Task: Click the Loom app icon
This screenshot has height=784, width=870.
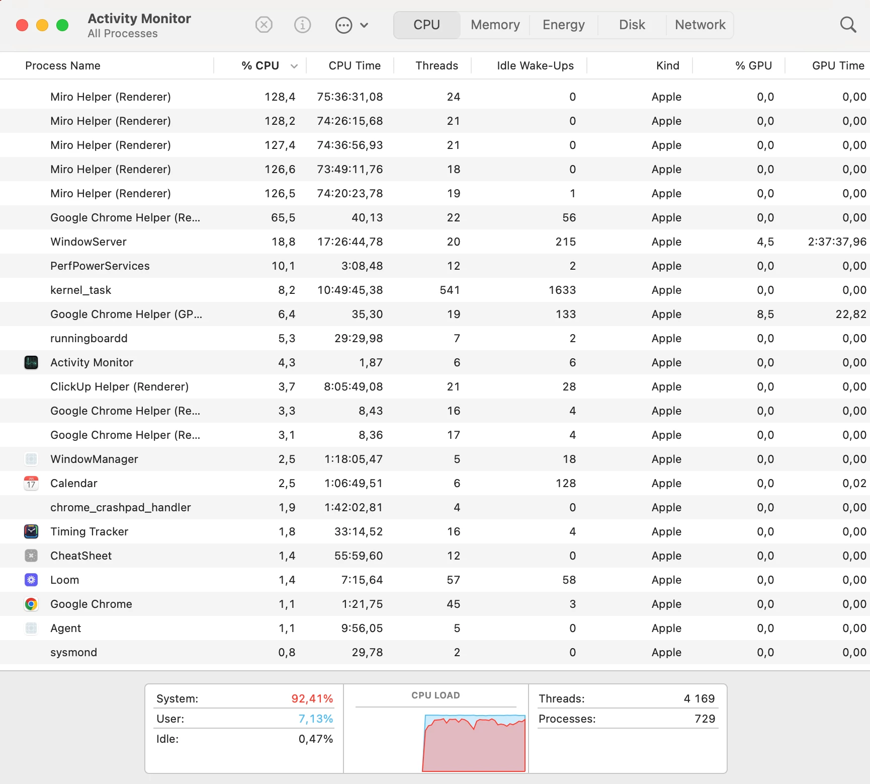Action: 31,580
